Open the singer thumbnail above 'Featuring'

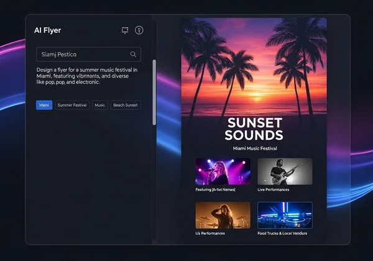[223, 172]
